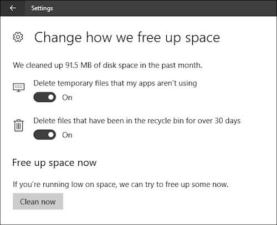This screenshot has width=277, height=225.
Task: Click the blank area below Clean now button
Action: (x=138, y=217)
